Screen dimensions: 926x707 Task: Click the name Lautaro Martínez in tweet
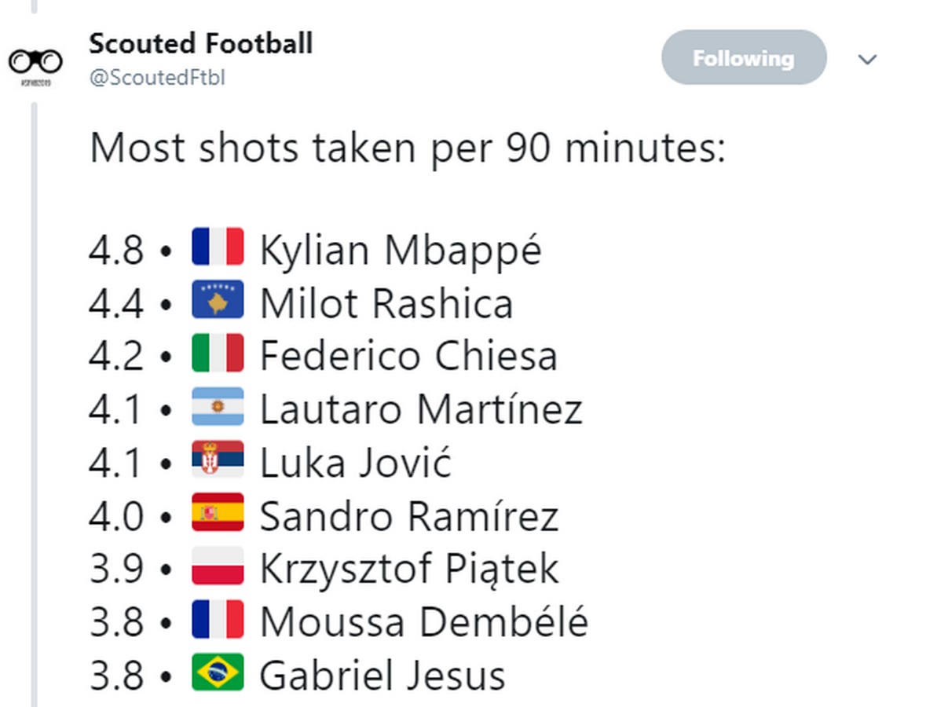[421, 409]
